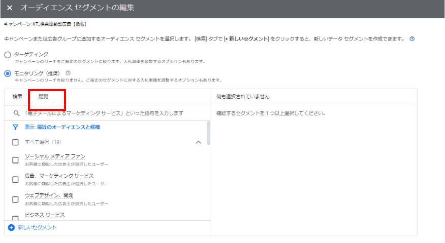This screenshot has width=445, height=243.
Task: Click the help icon after the description text
Action: (412, 38)
